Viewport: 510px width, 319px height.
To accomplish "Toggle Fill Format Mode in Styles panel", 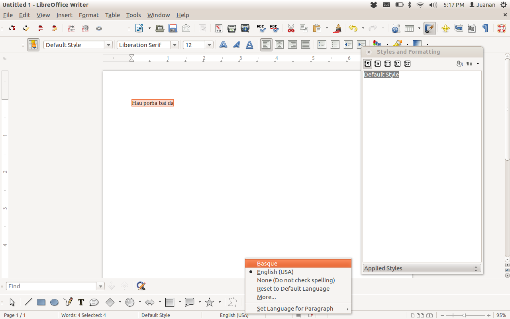I will click(x=459, y=64).
